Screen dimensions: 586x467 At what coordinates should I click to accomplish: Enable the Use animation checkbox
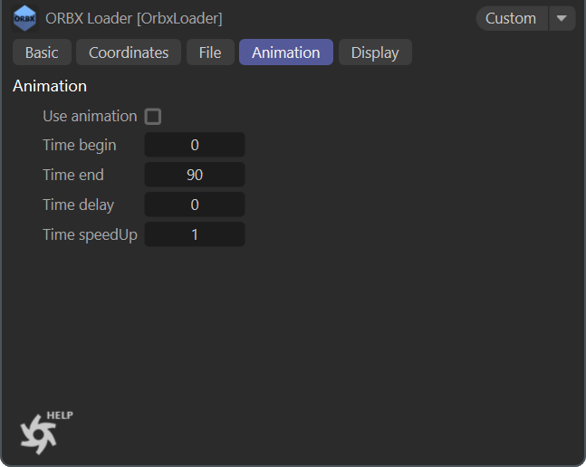[153, 116]
